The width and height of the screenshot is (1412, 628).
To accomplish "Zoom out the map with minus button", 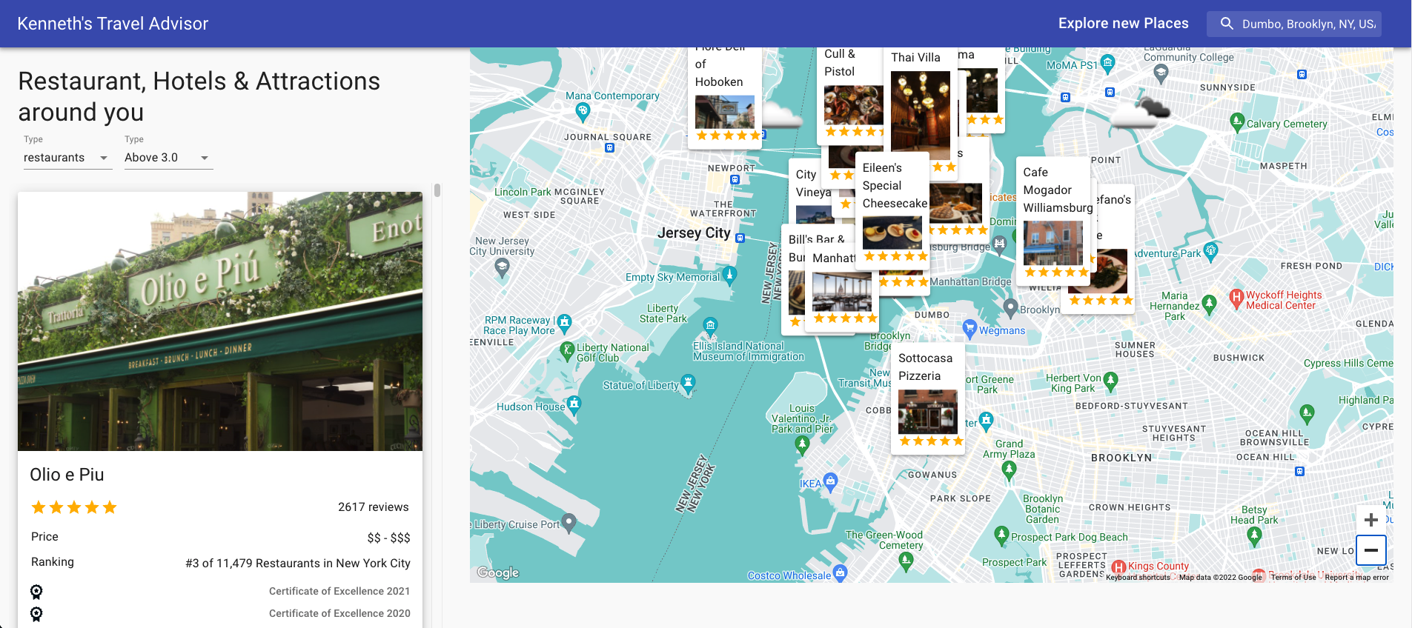I will (1371, 550).
